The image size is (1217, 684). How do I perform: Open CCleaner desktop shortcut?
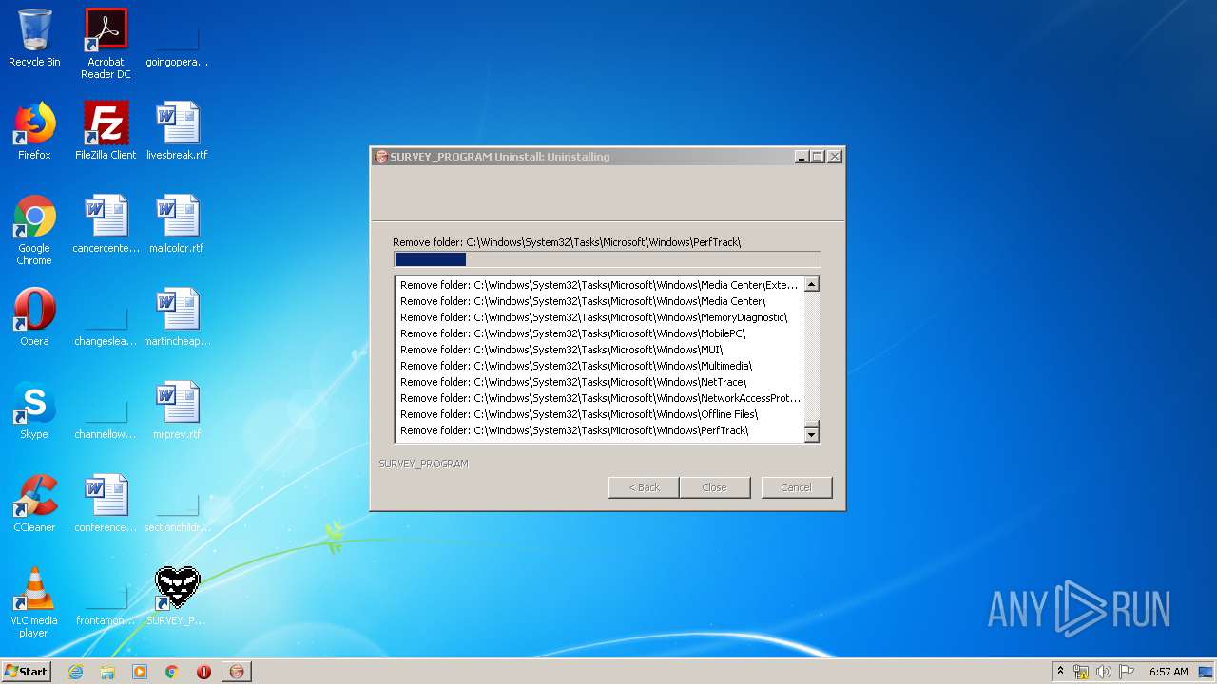(x=34, y=503)
